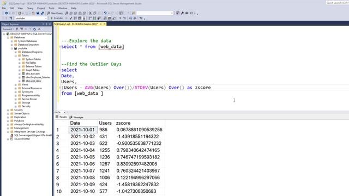Select the dbo.Employee_Salaries table
349x196 pixels.
(x=38, y=77)
